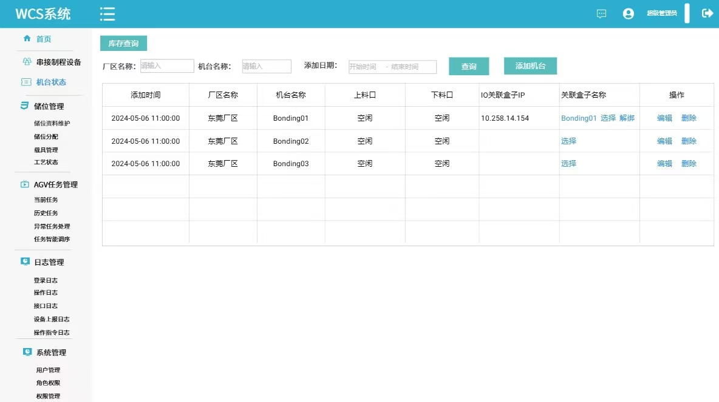
Task: Click 选择 in the Bonding02 row
Action: pos(568,141)
